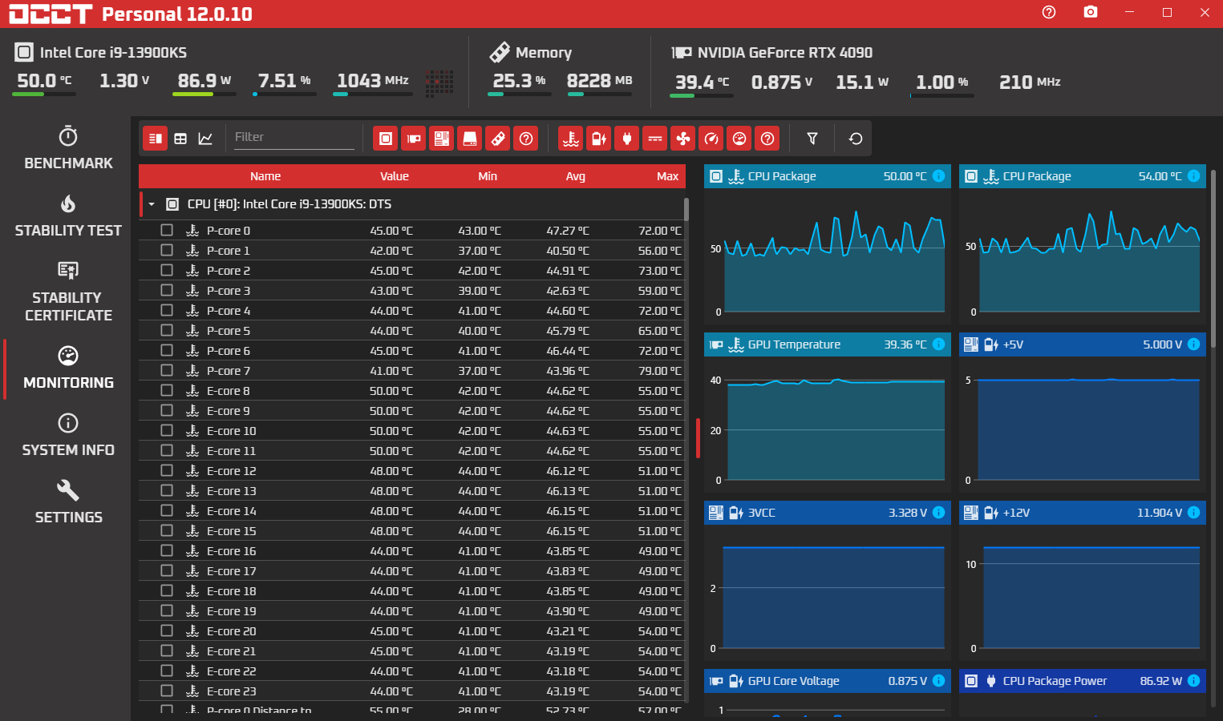The width and height of the screenshot is (1223, 721).
Task: Open info icon on 3VCC graph
Action: pos(939,513)
